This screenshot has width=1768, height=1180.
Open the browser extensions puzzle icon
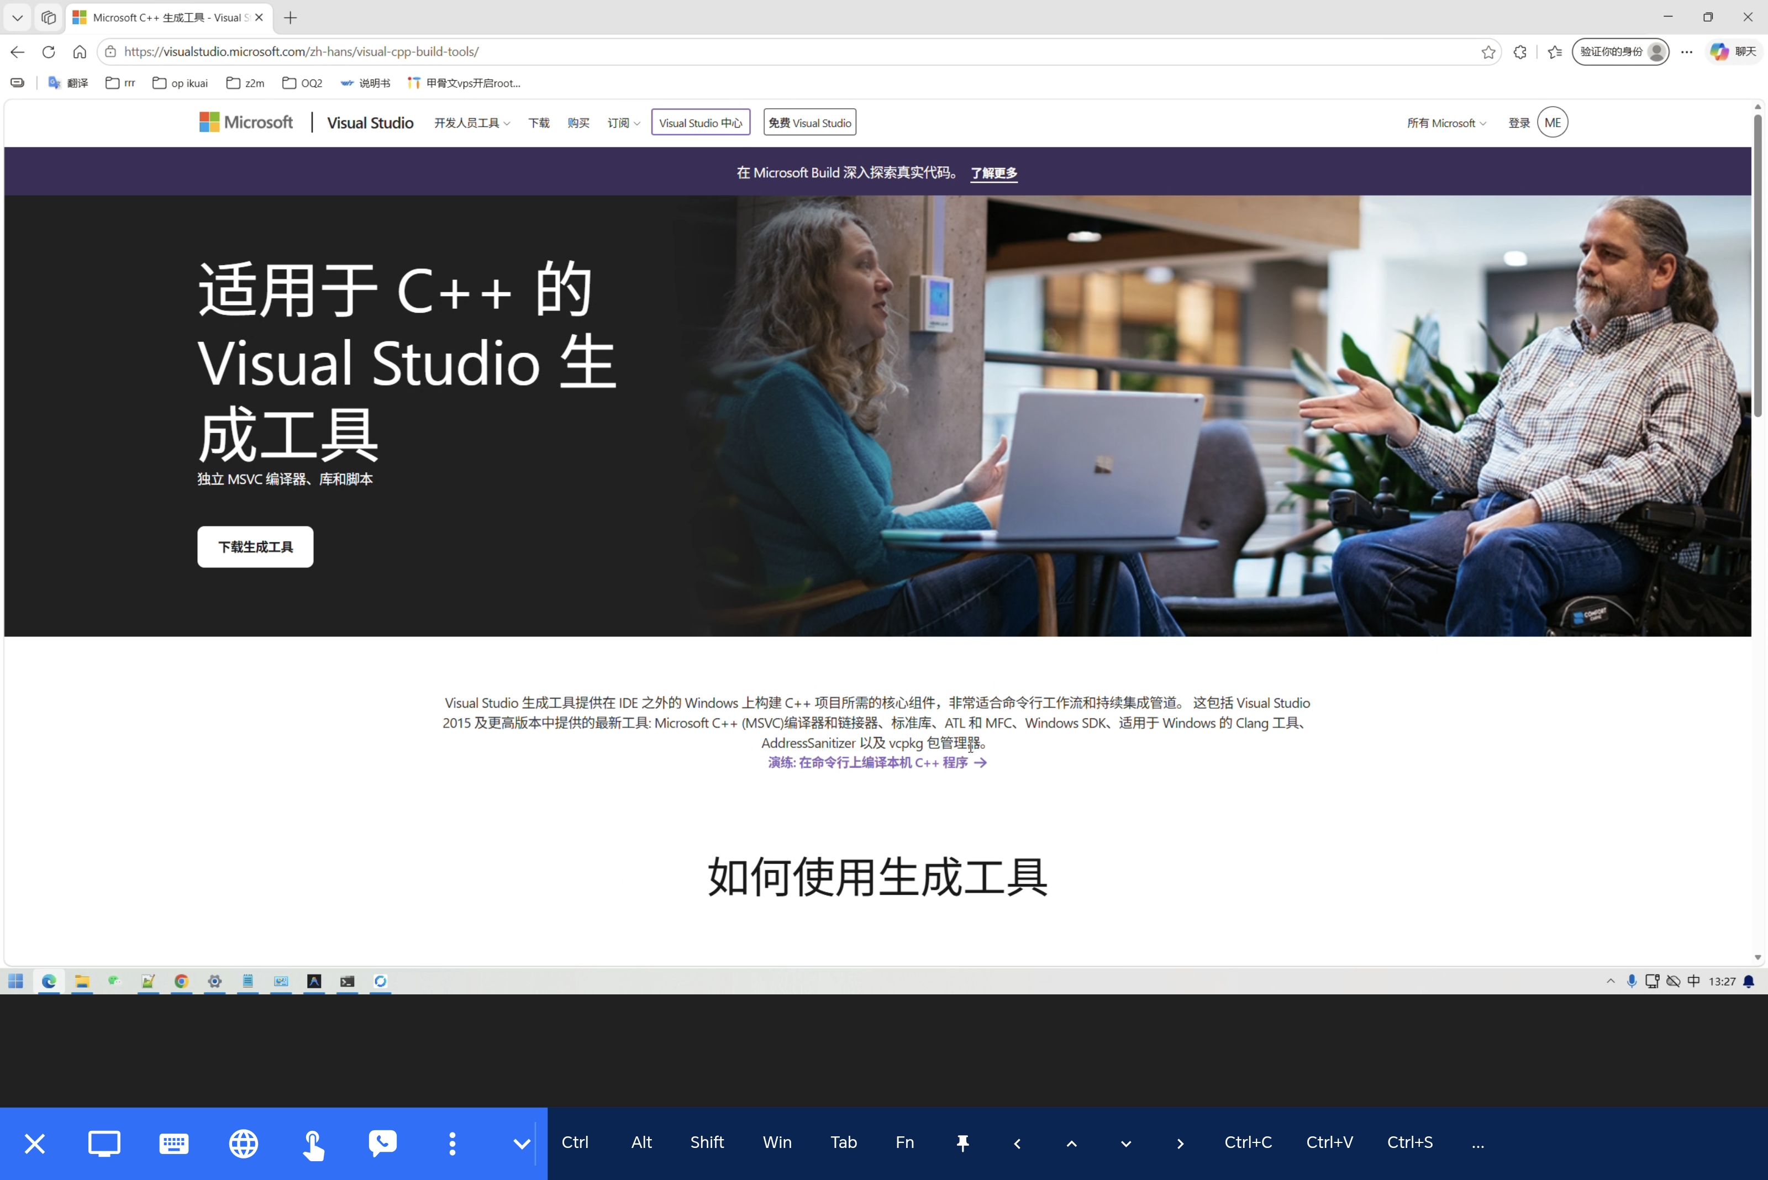(1519, 52)
